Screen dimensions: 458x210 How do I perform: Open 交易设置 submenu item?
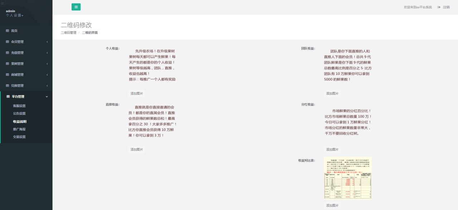tap(19, 137)
